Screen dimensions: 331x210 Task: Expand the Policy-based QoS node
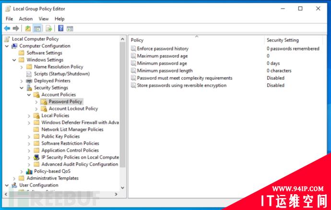(22, 172)
